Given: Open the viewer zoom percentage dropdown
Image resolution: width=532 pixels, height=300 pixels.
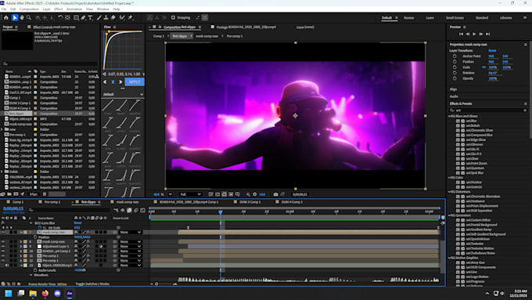Looking at the screenshot, I should pos(171,194).
